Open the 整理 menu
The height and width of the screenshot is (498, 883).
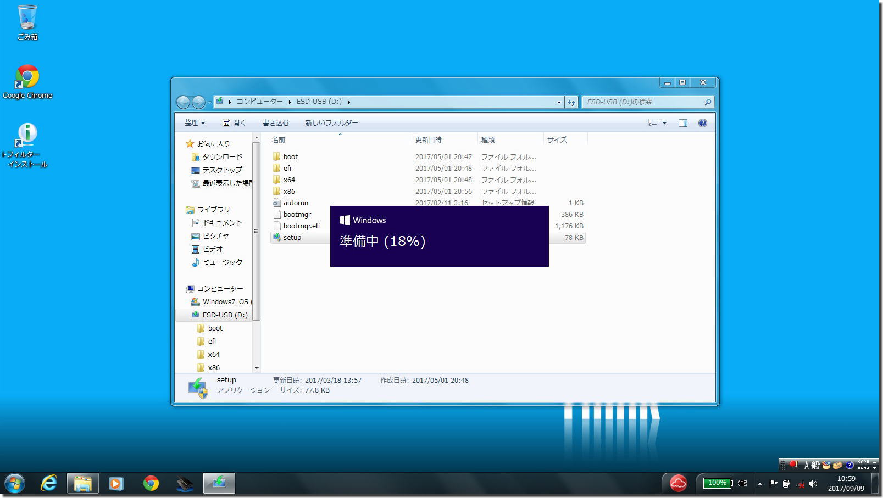point(195,123)
